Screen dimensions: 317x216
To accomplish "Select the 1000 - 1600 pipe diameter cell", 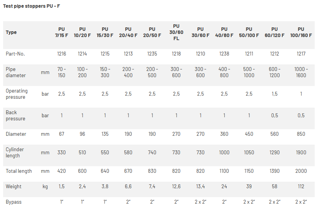I will coord(301,72).
